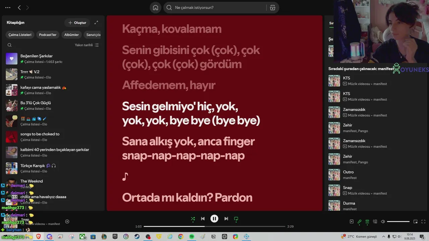Click the weather 27°C Kısmen güneşli widget
429x241 pixels.
359,237
